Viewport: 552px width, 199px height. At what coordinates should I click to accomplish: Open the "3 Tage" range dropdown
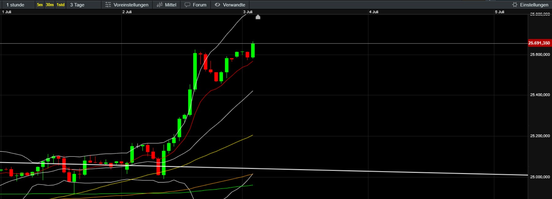coord(84,5)
